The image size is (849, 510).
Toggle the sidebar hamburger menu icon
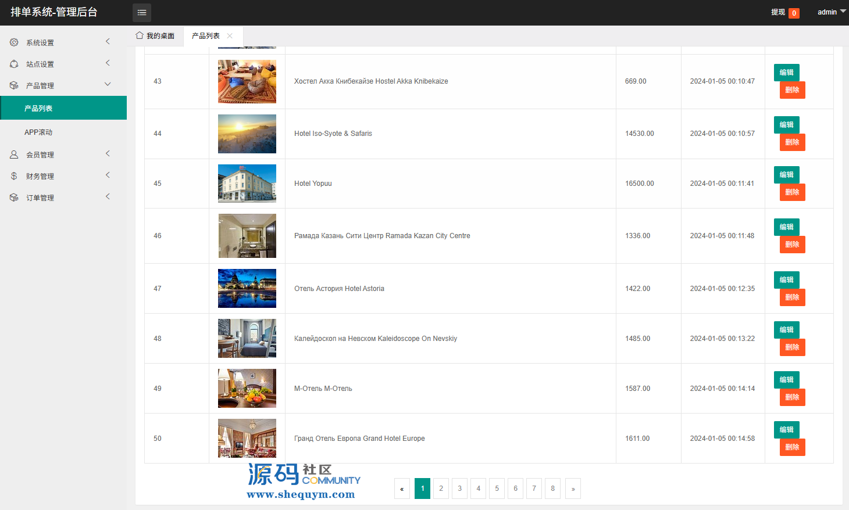[141, 12]
